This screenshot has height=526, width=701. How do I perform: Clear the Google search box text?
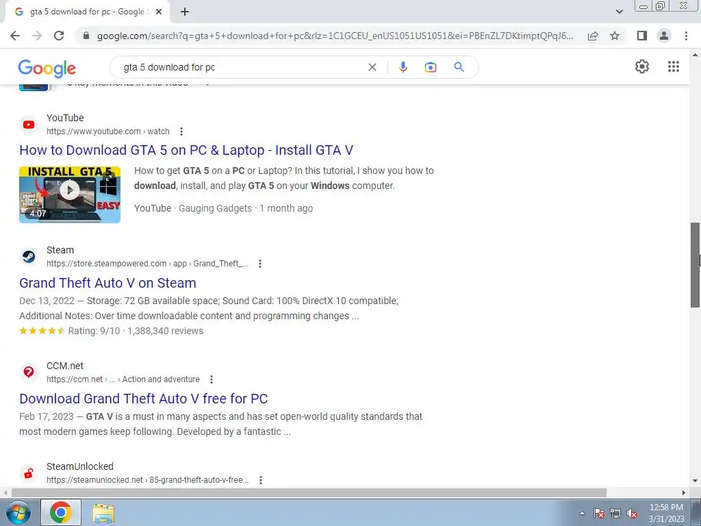(372, 67)
